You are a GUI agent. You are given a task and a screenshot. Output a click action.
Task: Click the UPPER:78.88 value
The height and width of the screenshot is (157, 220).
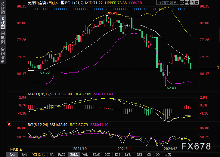116,3
